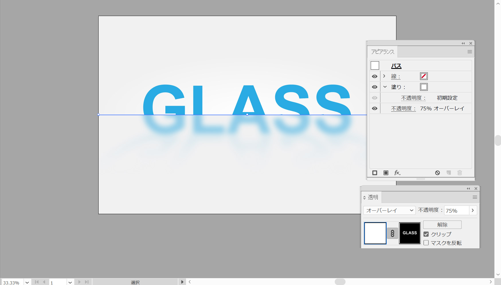
Task: Open the fx Add New Effect menu
Action: click(x=397, y=173)
